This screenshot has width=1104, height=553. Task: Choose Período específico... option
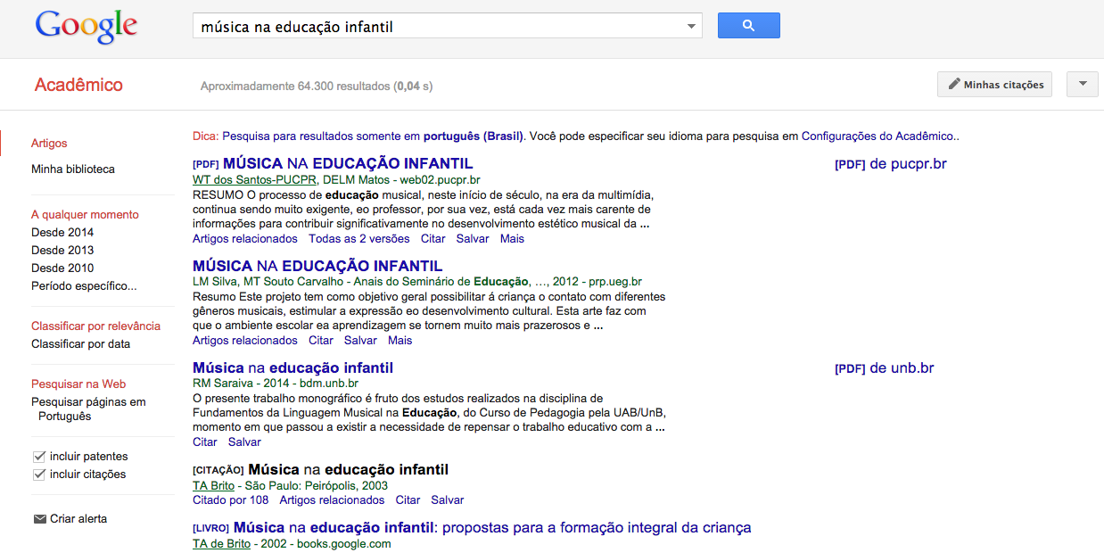point(84,286)
